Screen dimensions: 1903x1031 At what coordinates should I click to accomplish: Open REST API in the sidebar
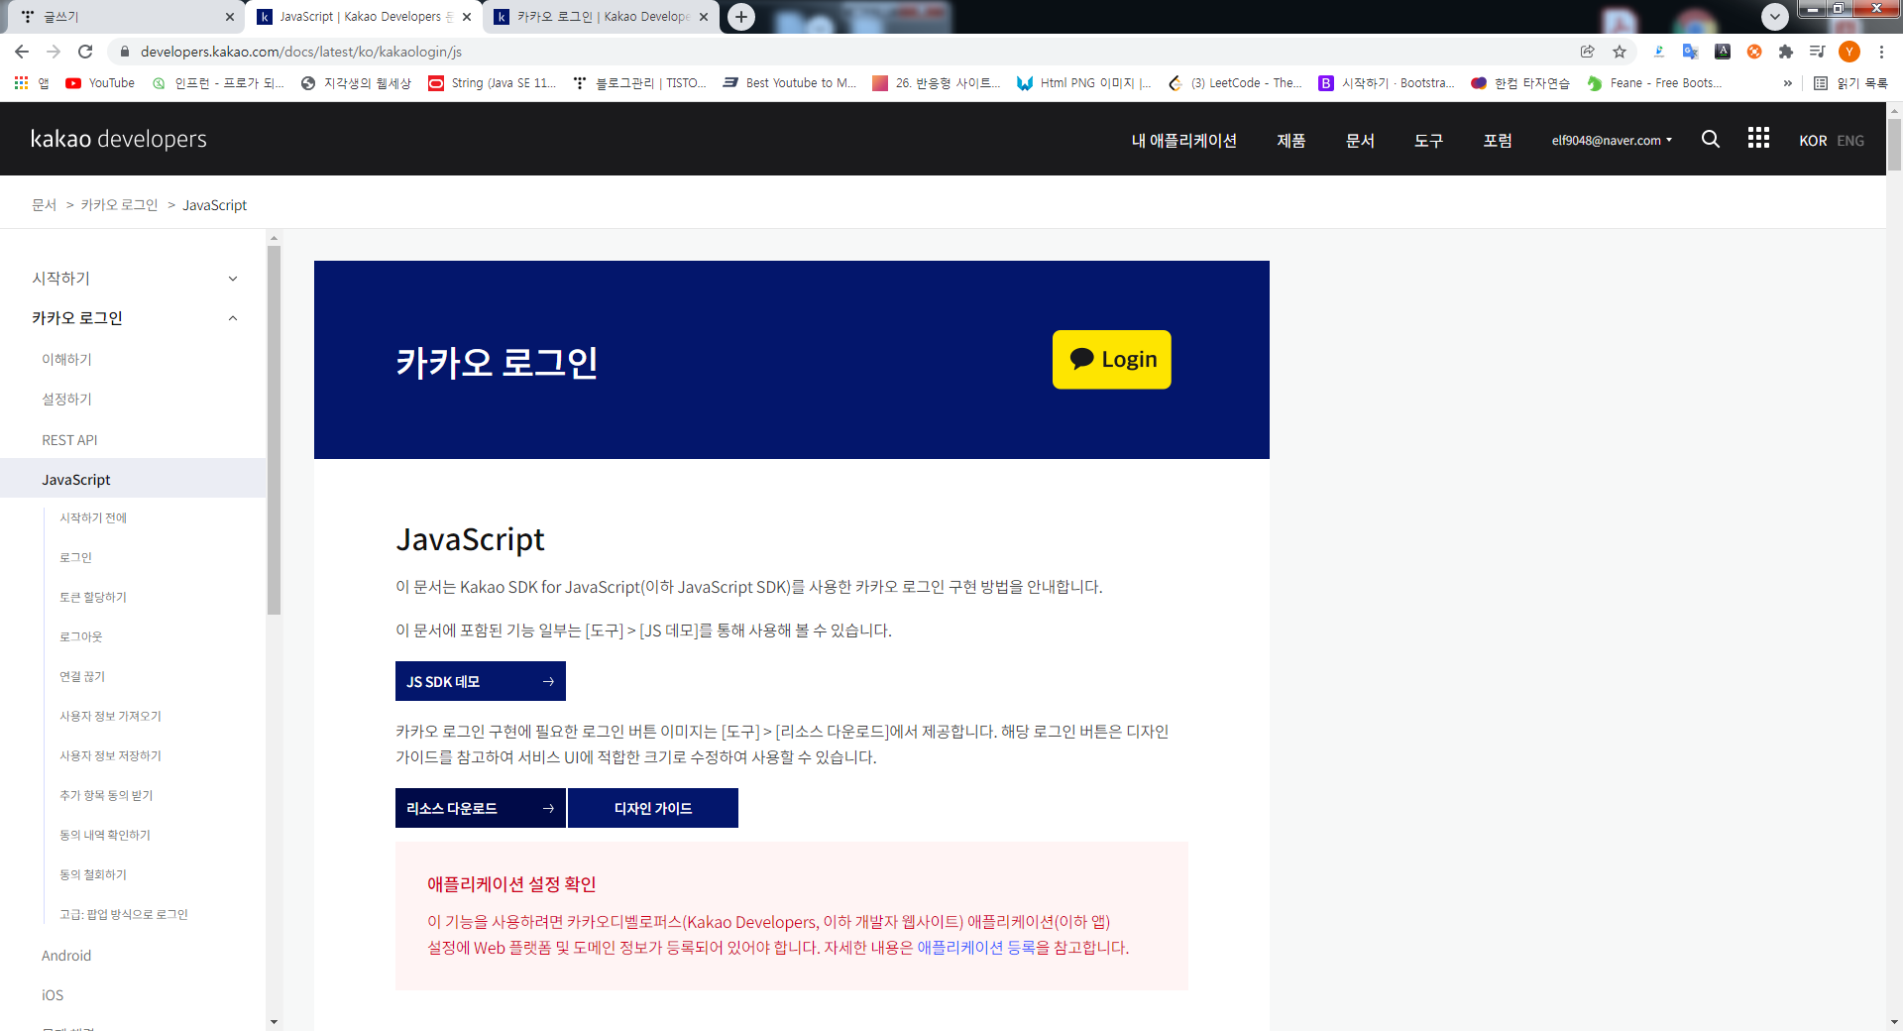pyautogui.click(x=69, y=440)
